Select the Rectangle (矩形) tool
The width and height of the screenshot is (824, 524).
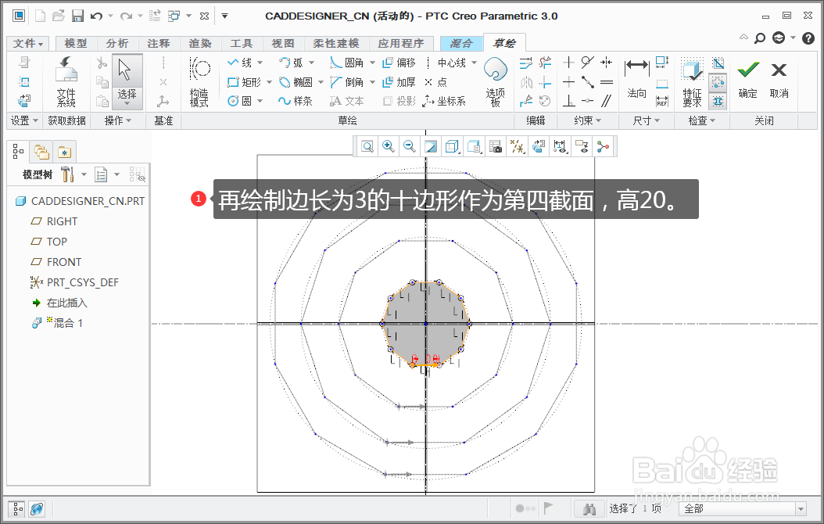coord(245,82)
